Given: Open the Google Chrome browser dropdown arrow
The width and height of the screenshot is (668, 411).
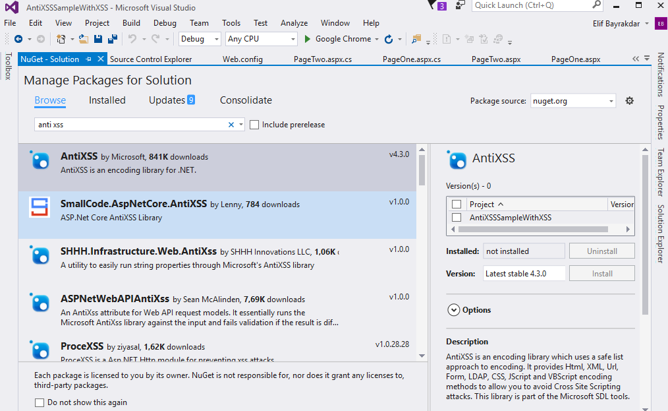Looking at the screenshot, I should 377,40.
